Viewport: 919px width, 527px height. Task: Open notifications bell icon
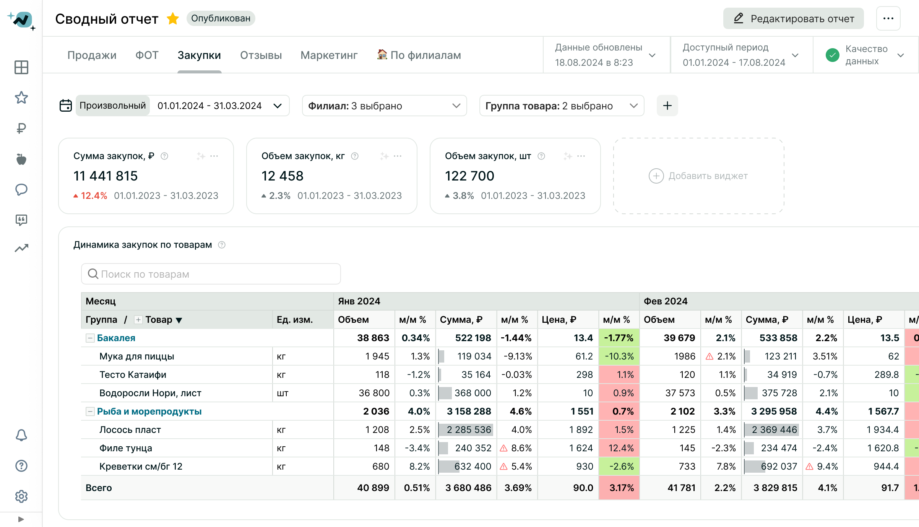coord(21,435)
